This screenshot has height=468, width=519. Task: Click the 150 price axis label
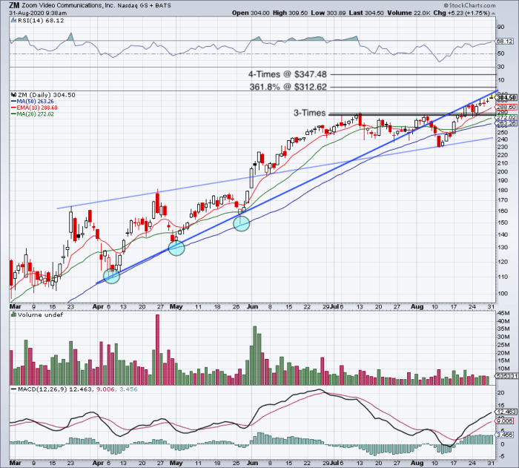tap(503, 223)
